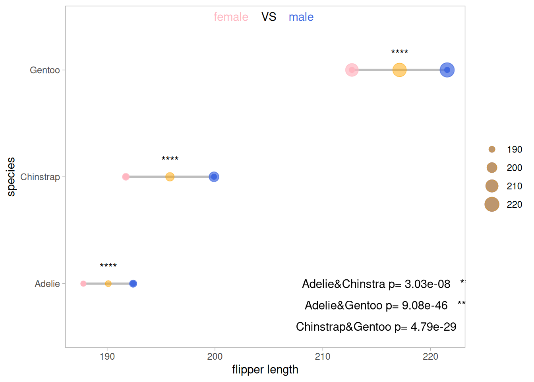Image resolution: width=534 pixels, height=382 pixels.
Task: Click the Adelie&Gentoo p-value annotation
Action: click(x=376, y=306)
